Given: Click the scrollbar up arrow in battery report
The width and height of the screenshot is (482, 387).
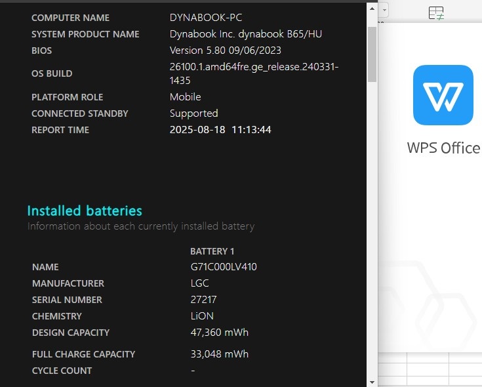Looking at the screenshot, I should coord(372,9).
